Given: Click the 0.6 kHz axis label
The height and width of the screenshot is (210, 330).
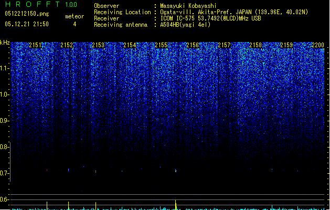Looking at the screenshot, I should click(5, 199).
